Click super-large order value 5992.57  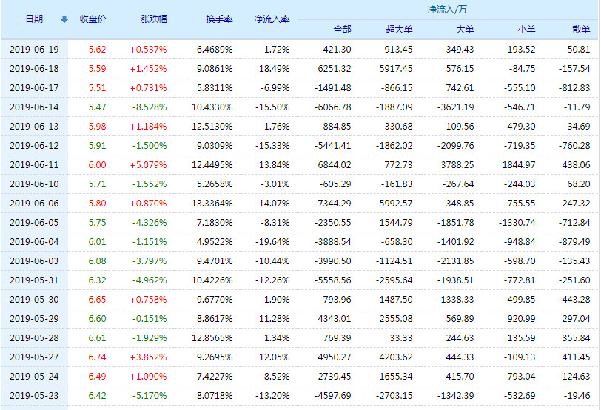(x=396, y=203)
